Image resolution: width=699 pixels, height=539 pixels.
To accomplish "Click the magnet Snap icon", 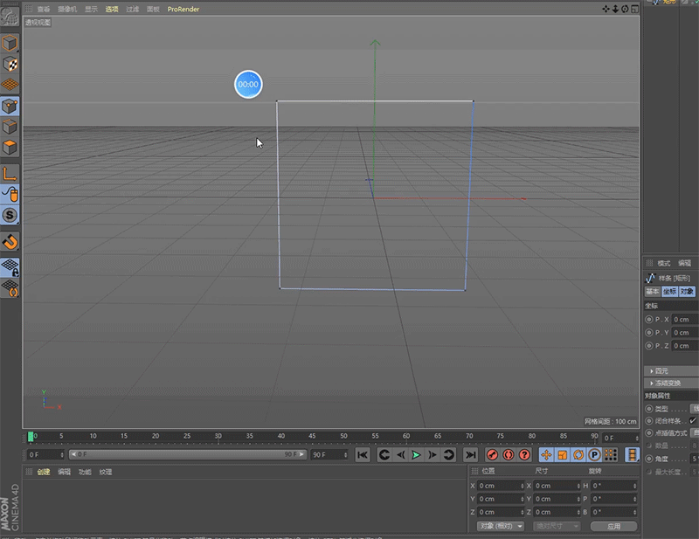I will point(10,241).
